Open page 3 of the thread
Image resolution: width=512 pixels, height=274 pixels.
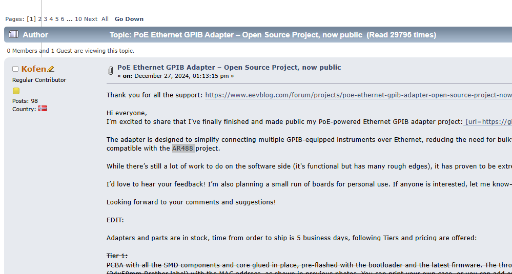click(46, 19)
